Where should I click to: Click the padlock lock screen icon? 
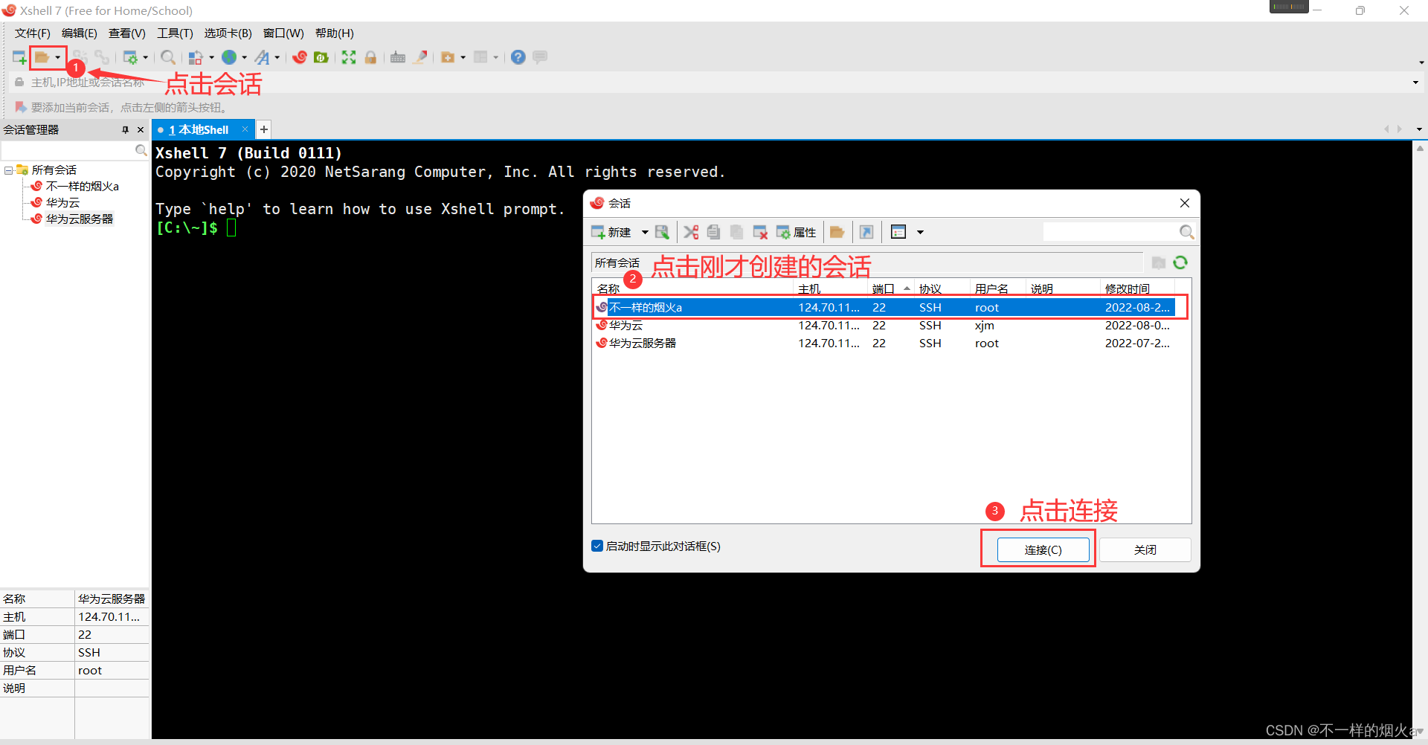point(370,57)
